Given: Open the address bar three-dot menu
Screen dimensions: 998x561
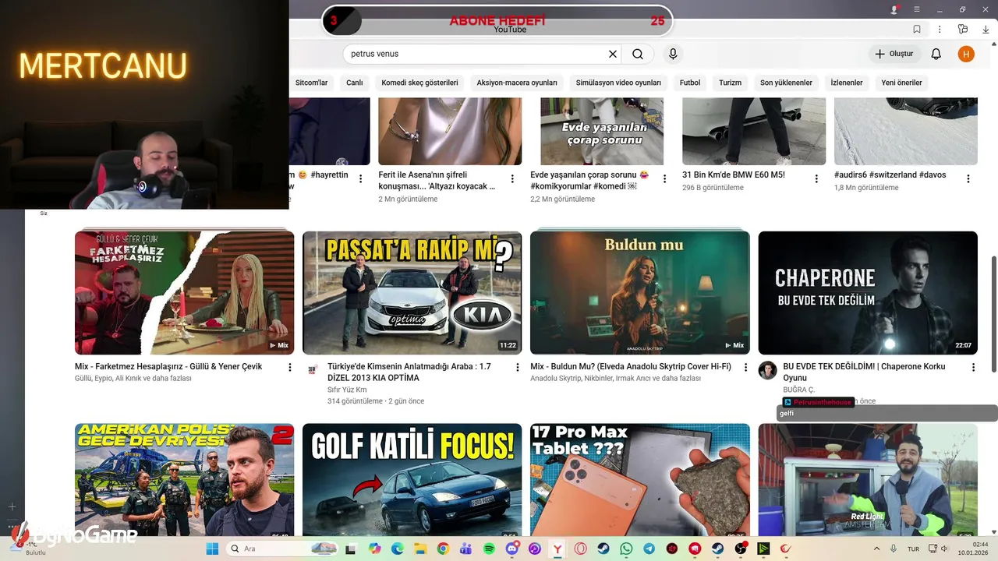Looking at the screenshot, I should (x=940, y=29).
